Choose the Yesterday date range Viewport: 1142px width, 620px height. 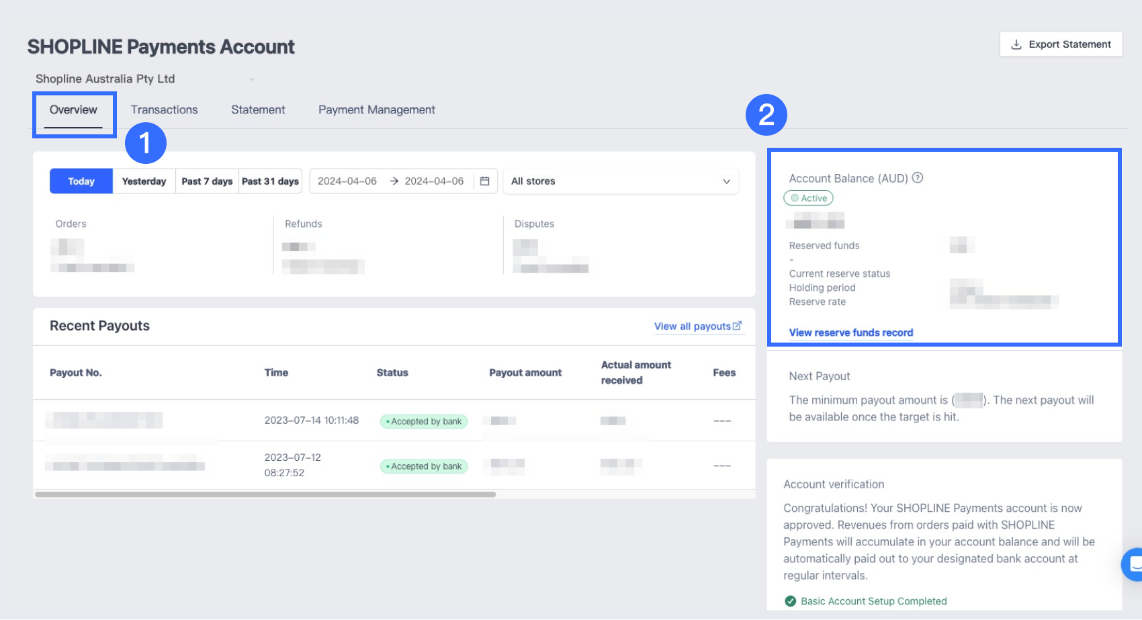[144, 181]
